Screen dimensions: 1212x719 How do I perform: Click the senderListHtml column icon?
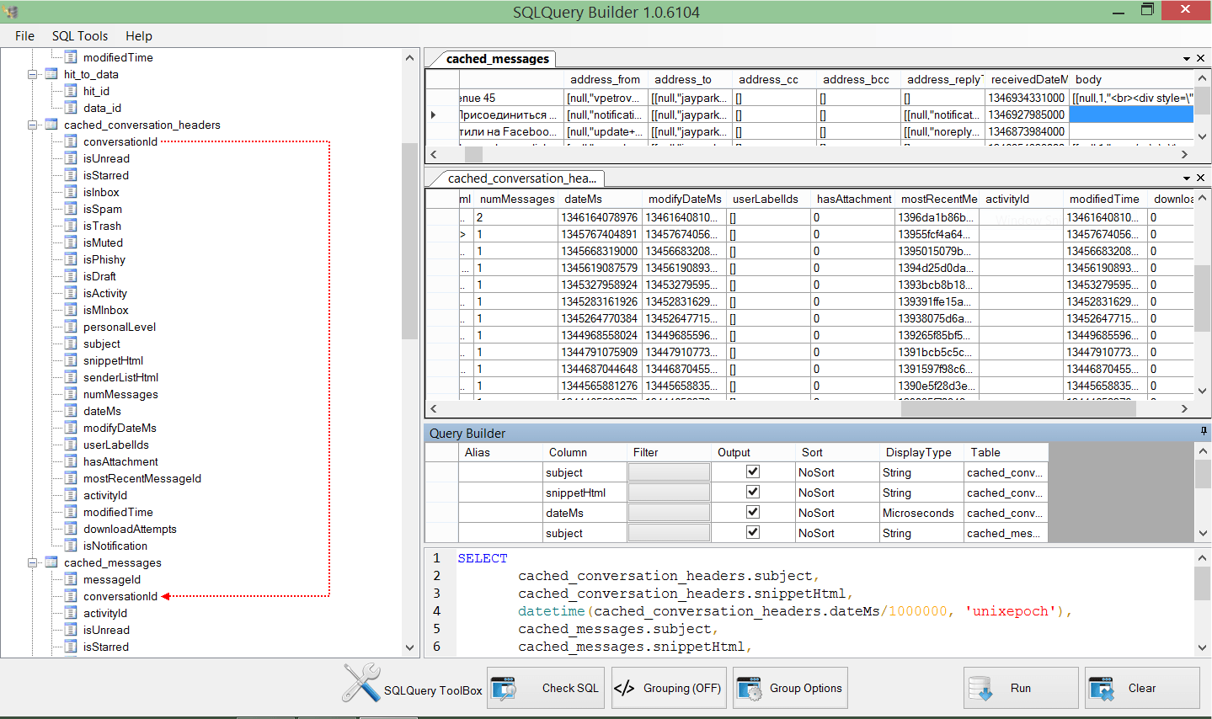(x=72, y=377)
